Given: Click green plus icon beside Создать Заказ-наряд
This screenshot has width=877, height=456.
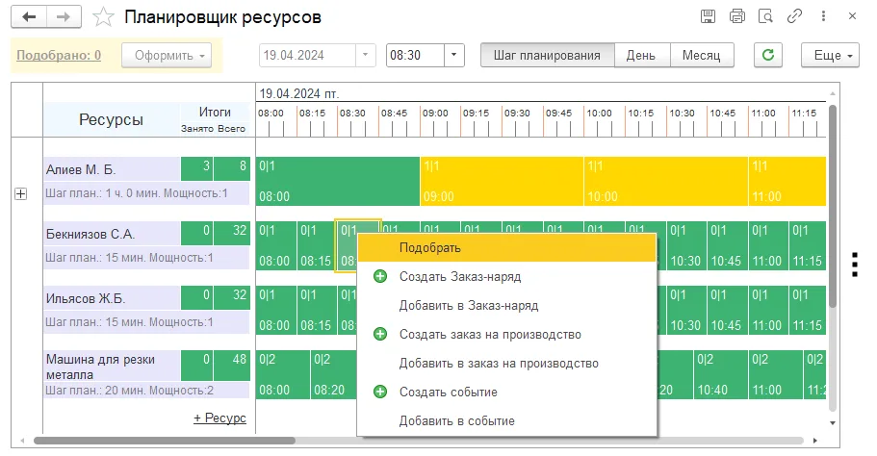Looking at the screenshot, I should tap(380, 276).
